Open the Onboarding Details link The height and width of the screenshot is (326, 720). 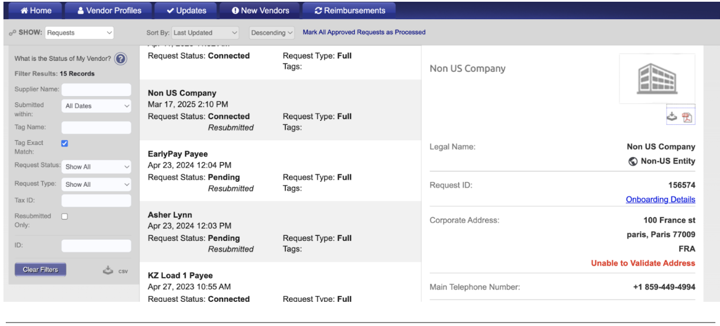click(x=660, y=200)
